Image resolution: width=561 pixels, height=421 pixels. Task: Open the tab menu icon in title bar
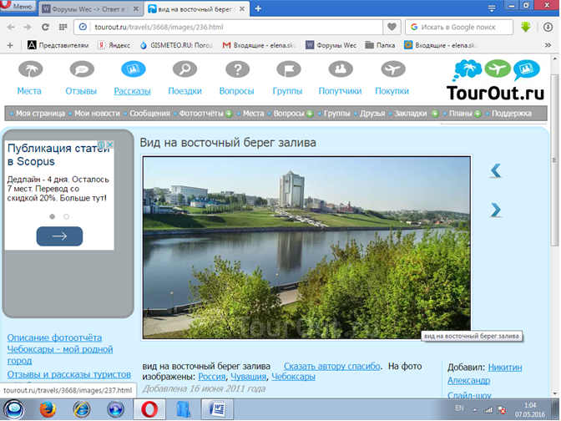(492, 8)
